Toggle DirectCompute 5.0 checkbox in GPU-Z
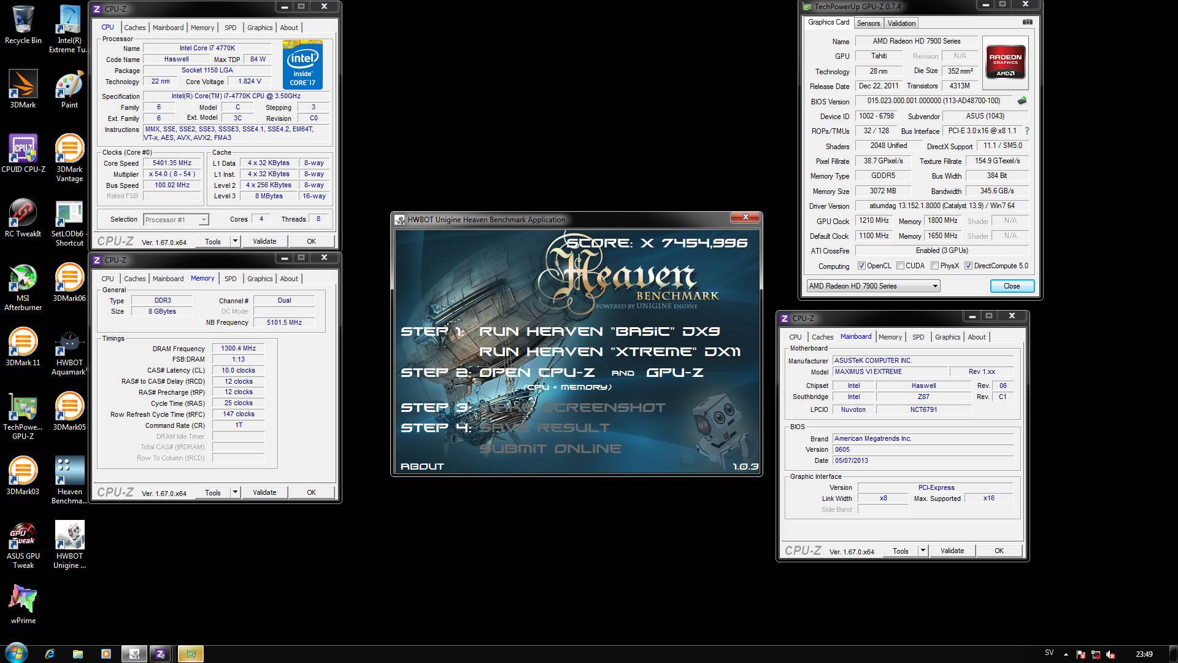The height and width of the screenshot is (663, 1178). pyautogui.click(x=968, y=266)
